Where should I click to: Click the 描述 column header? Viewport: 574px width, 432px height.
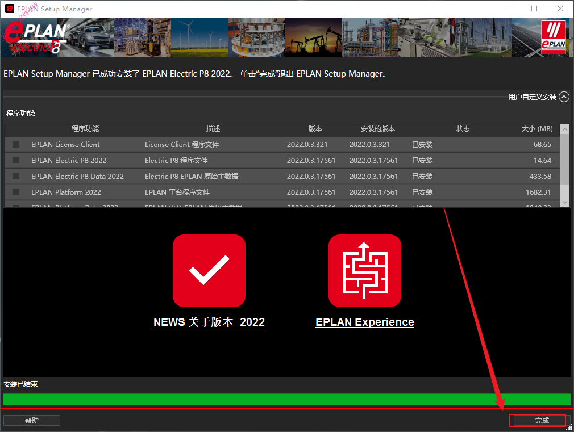tap(213, 129)
